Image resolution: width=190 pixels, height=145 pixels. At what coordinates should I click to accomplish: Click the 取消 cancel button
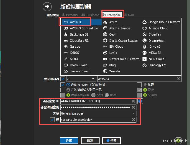(x=90, y=140)
